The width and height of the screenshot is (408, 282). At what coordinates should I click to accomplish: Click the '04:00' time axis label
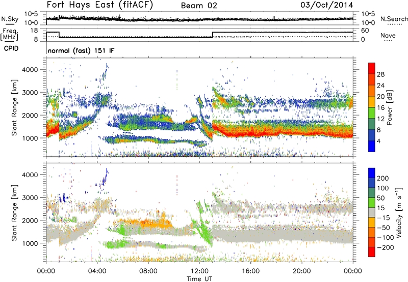coord(97,271)
